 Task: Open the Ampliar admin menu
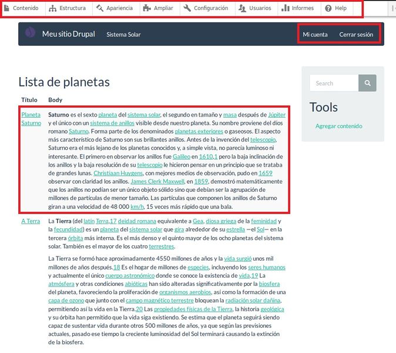pos(159,8)
